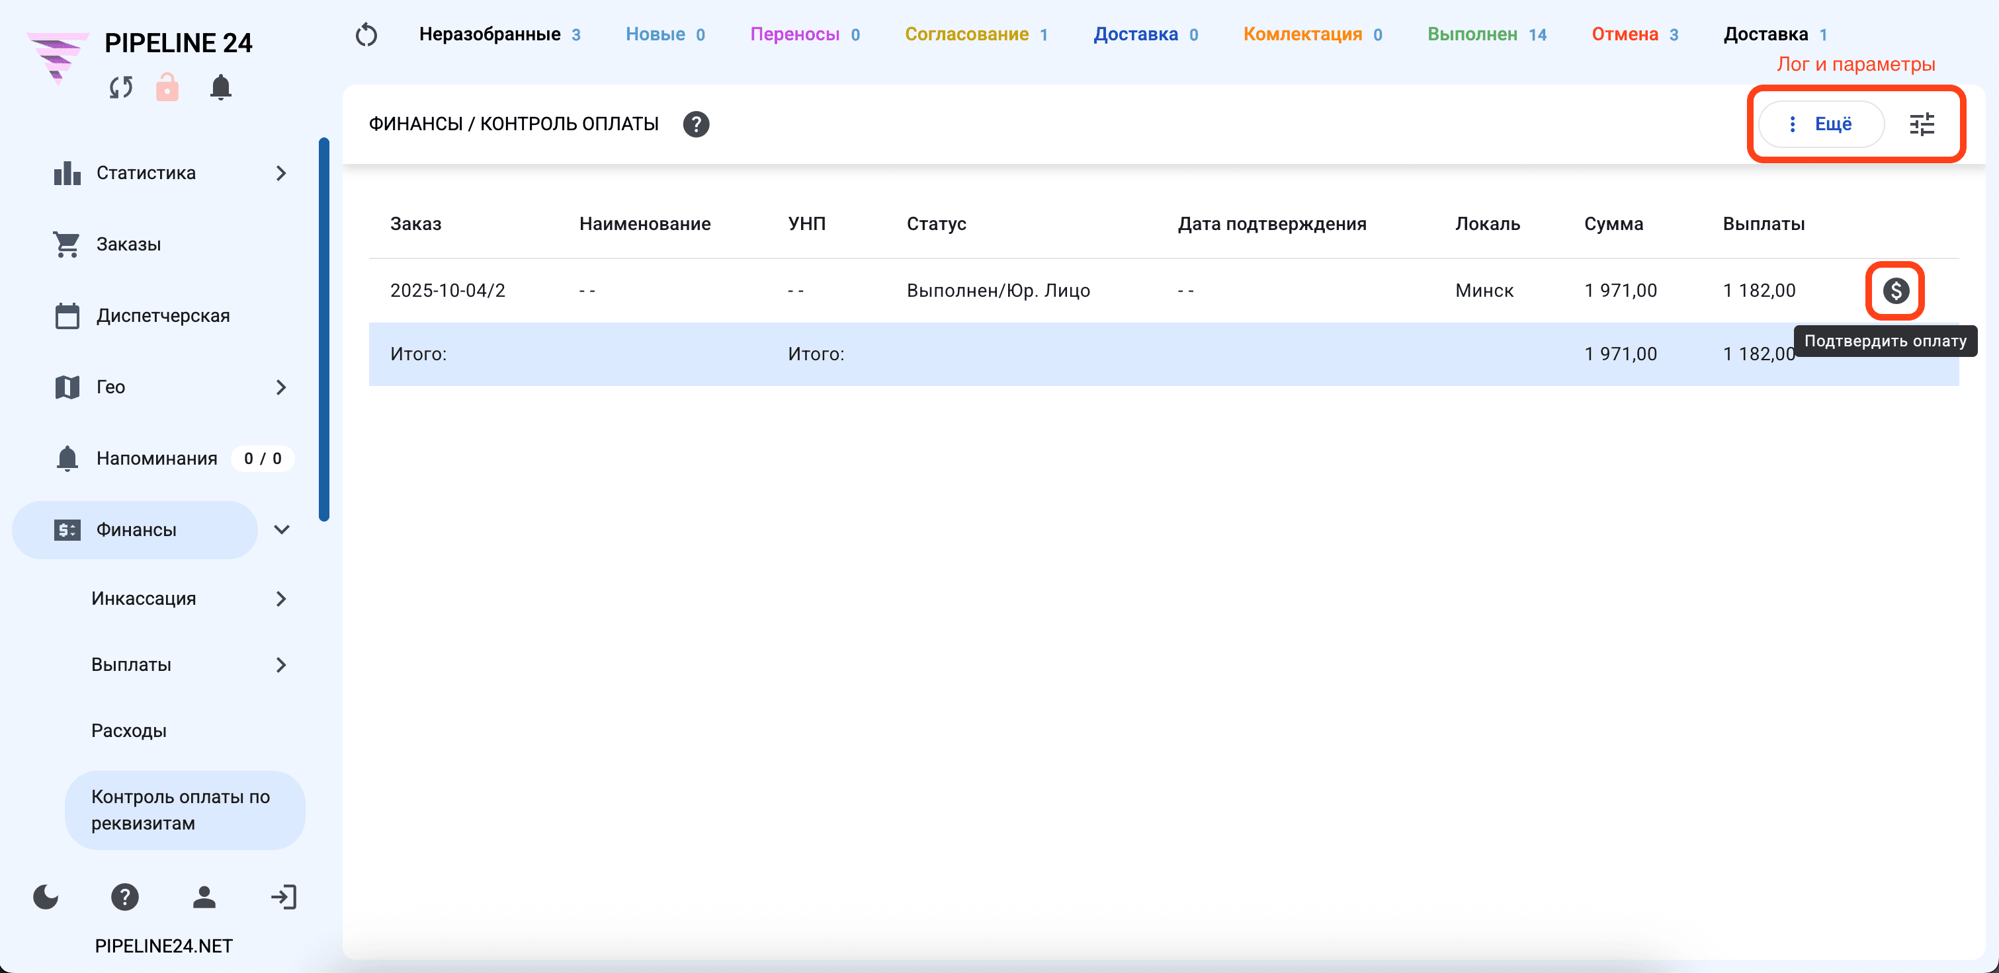Confirm payment via the dollar icon
Screen dimensions: 1999x973
tap(1895, 291)
